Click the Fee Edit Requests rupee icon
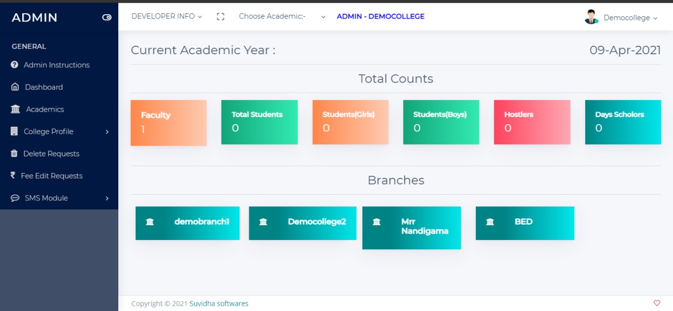Image resolution: width=673 pixels, height=311 pixels. [x=13, y=175]
